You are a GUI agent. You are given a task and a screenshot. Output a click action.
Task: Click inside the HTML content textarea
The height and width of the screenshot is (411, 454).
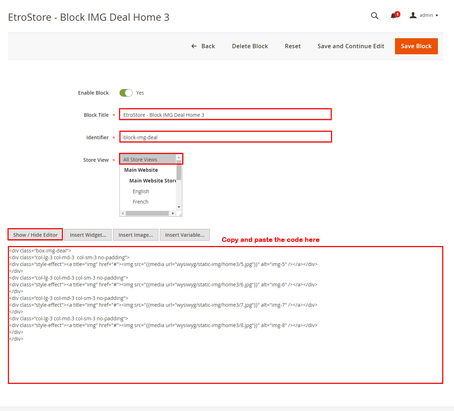(225, 315)
